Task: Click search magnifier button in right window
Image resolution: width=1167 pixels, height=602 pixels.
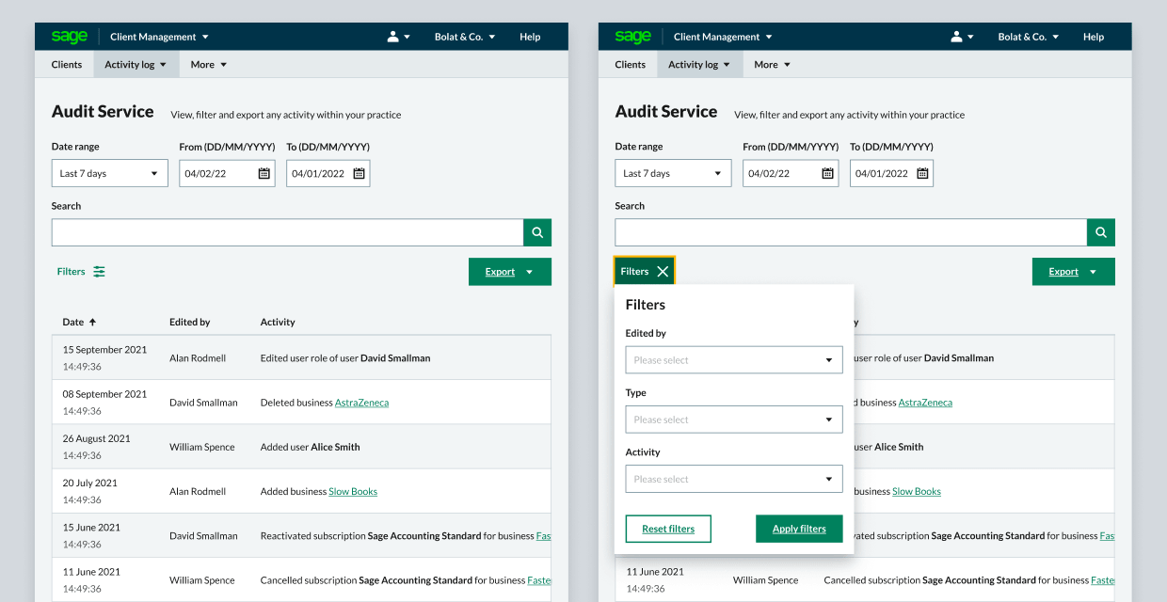Action: [1101, 232]
